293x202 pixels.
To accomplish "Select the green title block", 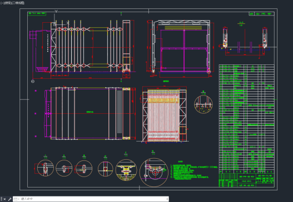I will pos(247,180).
